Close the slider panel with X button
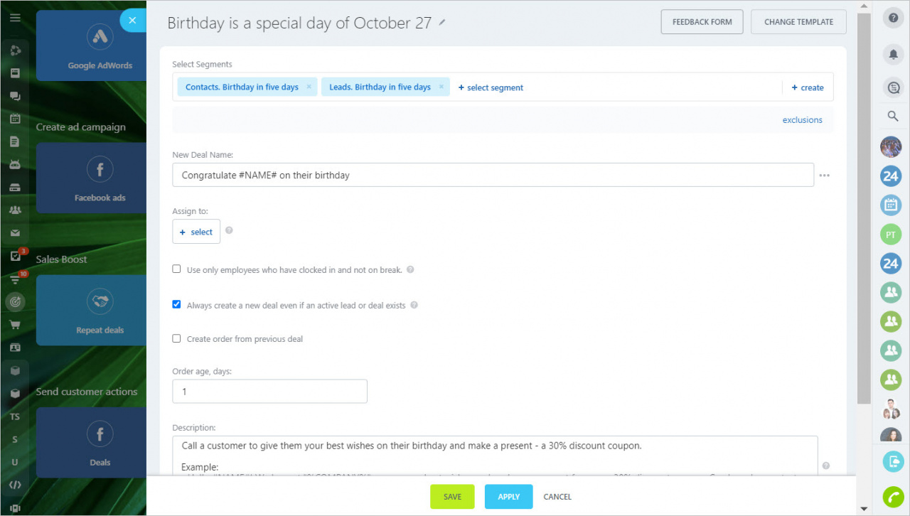Screen dimensions: 910x516 (132, 20)
